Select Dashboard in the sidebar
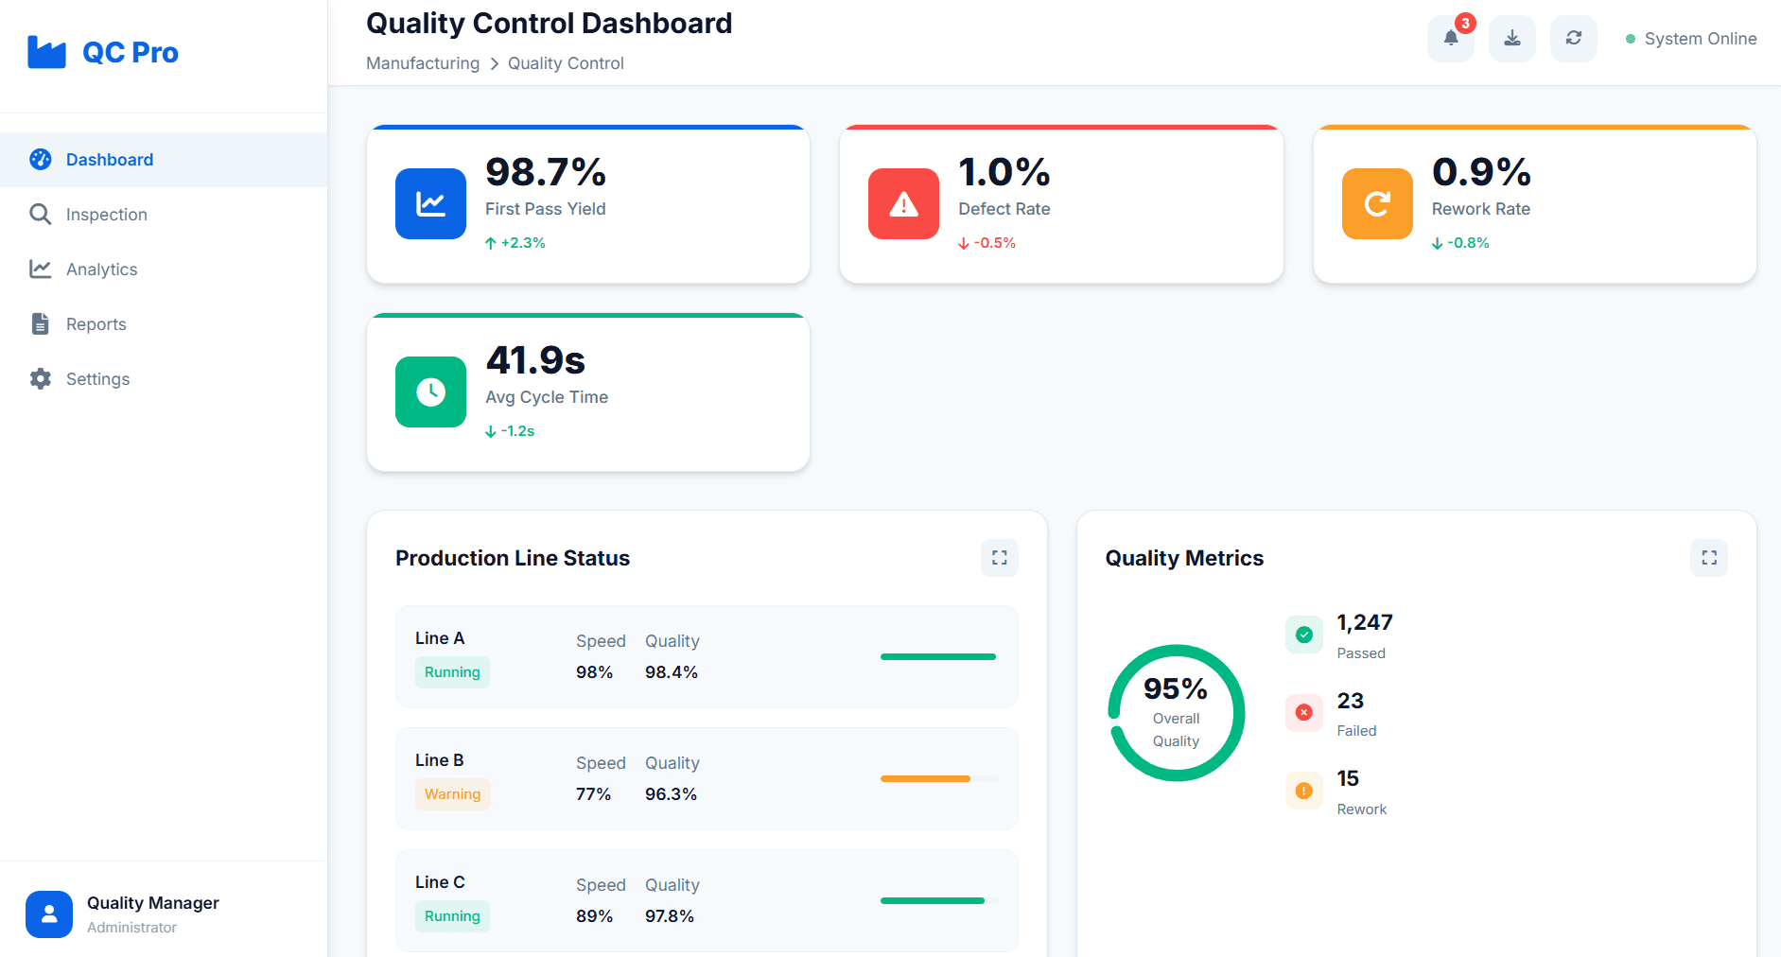1781x957 pixels. [110, 160]
